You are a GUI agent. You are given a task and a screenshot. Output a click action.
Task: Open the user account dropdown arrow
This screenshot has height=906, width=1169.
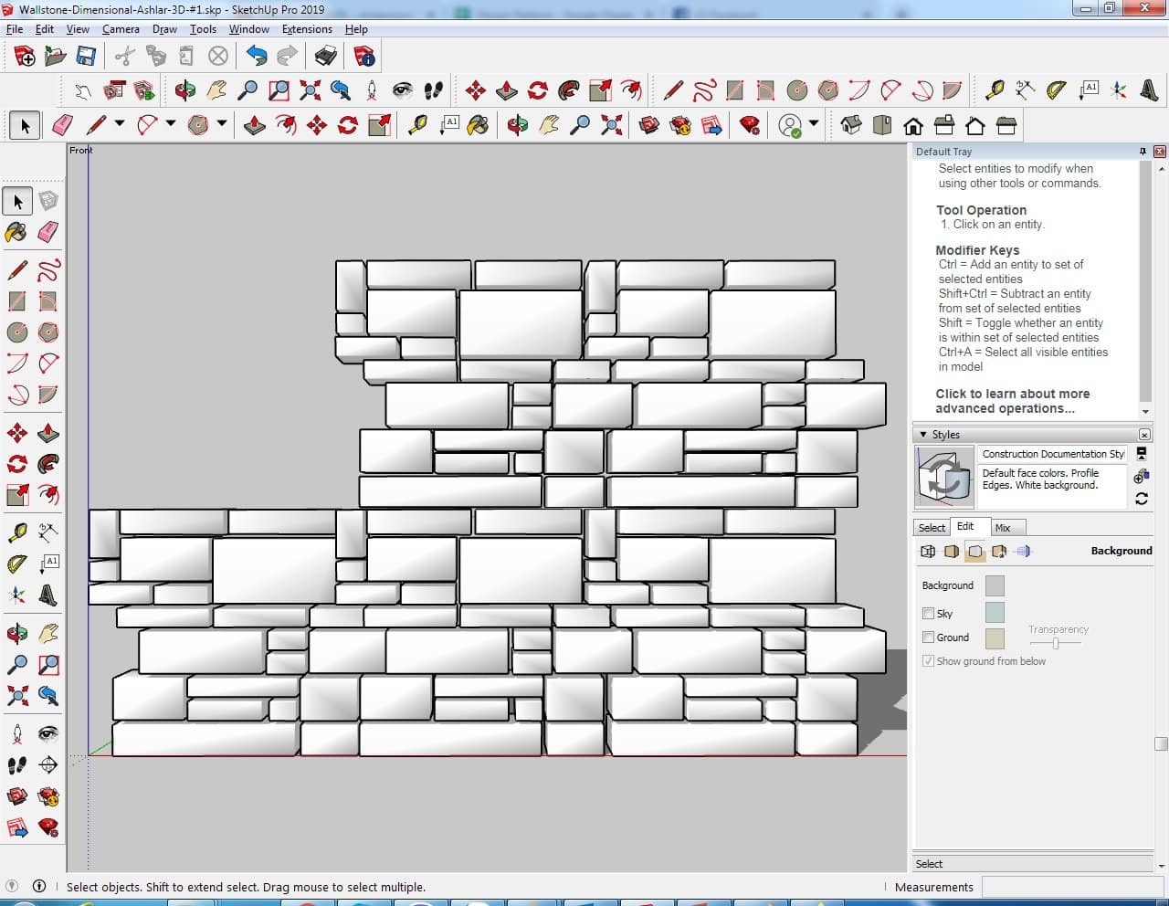click(814, 124)
